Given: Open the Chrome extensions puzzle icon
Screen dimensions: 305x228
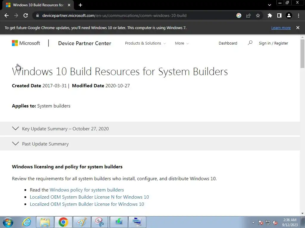Looking at the screenshot, I should (270, 15).
